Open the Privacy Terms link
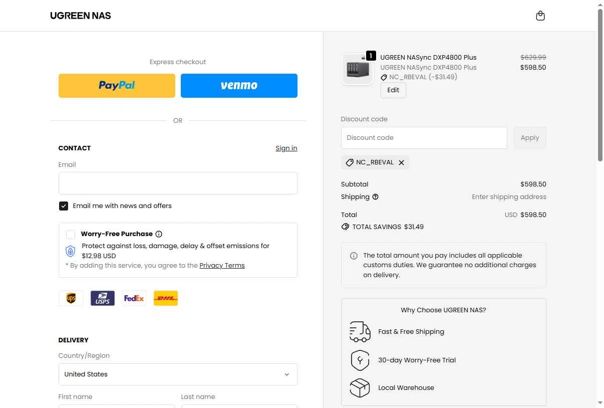The height and width of the screenshot is (408, 604). 222,266
